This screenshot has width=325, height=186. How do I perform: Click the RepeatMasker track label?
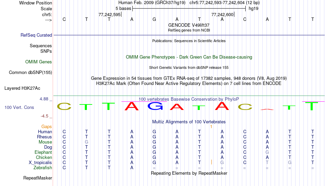coord(38,178)
